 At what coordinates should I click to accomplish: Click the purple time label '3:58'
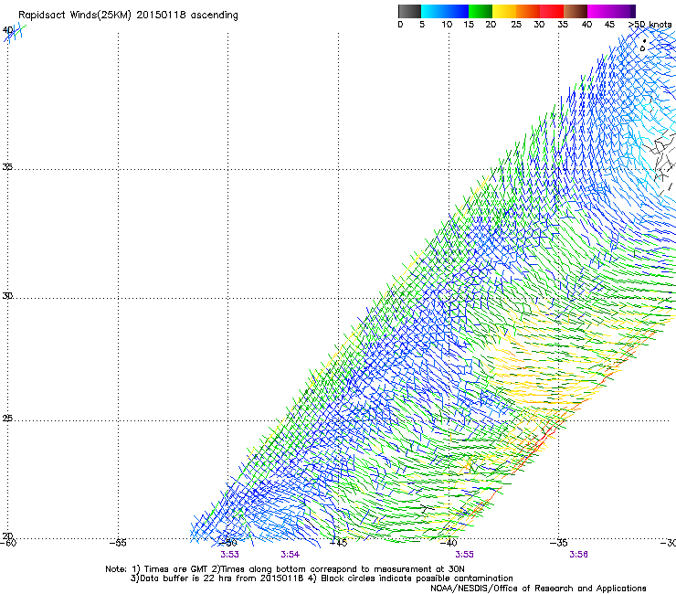click(578, 555)
